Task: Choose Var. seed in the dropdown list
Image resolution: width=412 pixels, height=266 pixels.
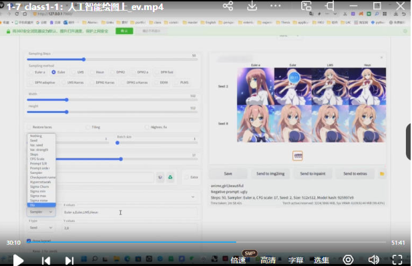Action: click(41, 145)
